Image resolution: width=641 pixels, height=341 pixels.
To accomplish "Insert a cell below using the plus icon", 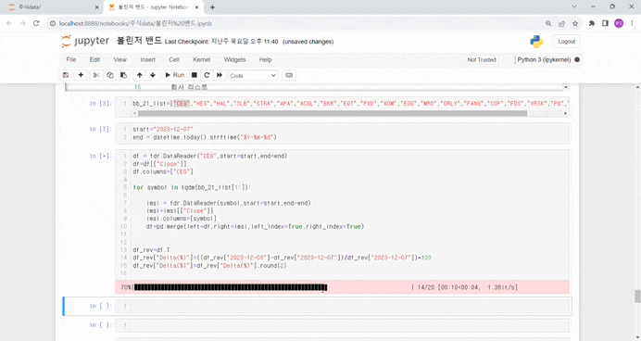I will 81,75.
